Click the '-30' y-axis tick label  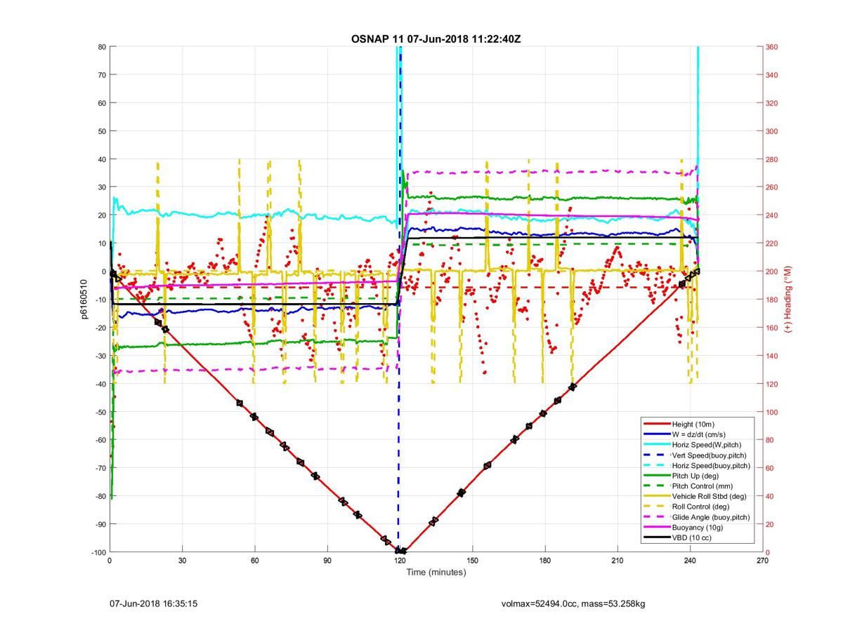pos(100,356)
